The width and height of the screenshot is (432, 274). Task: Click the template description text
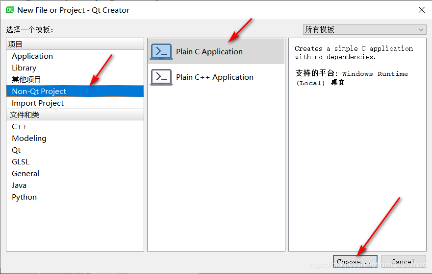click(354, 53)
